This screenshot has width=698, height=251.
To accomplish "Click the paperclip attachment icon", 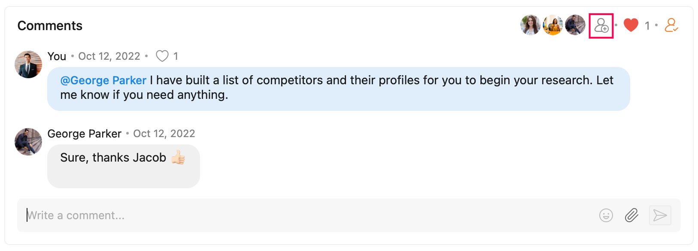I will pyautogui.click(x=631, y=215).
